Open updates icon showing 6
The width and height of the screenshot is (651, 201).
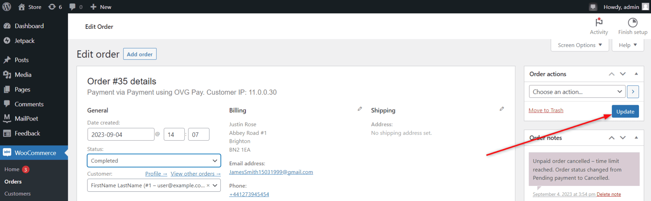[x=52, y=7]
